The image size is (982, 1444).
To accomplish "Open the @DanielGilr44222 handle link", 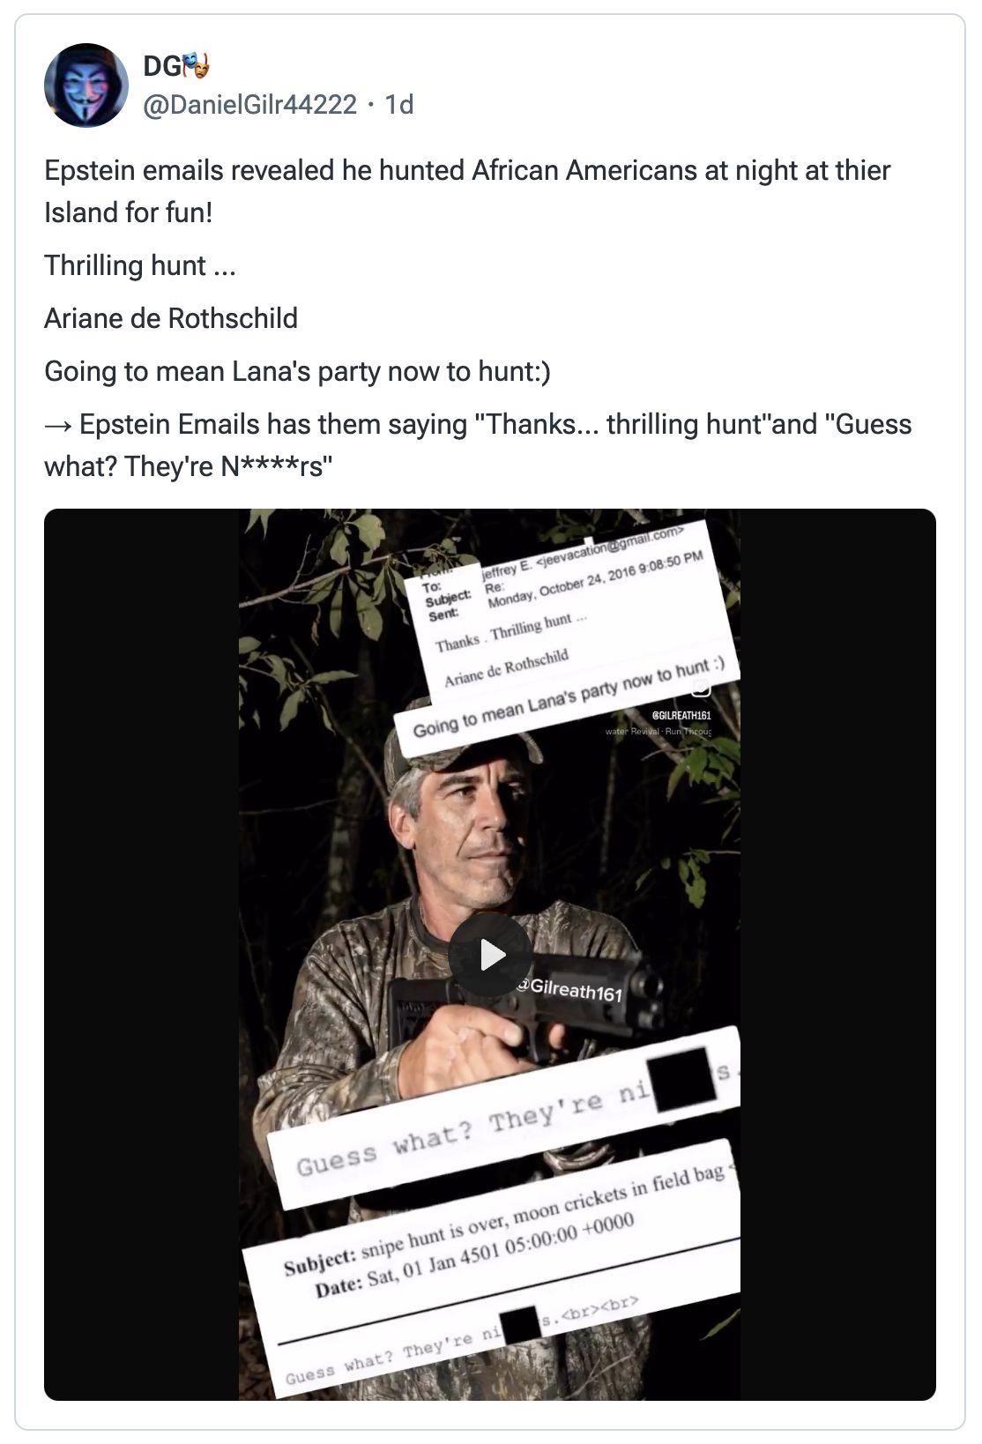I will [x=249, y=105].
